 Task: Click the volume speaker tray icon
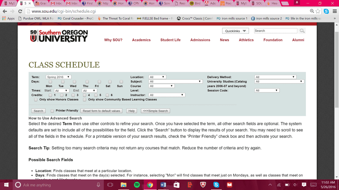(x=295, y=185)
